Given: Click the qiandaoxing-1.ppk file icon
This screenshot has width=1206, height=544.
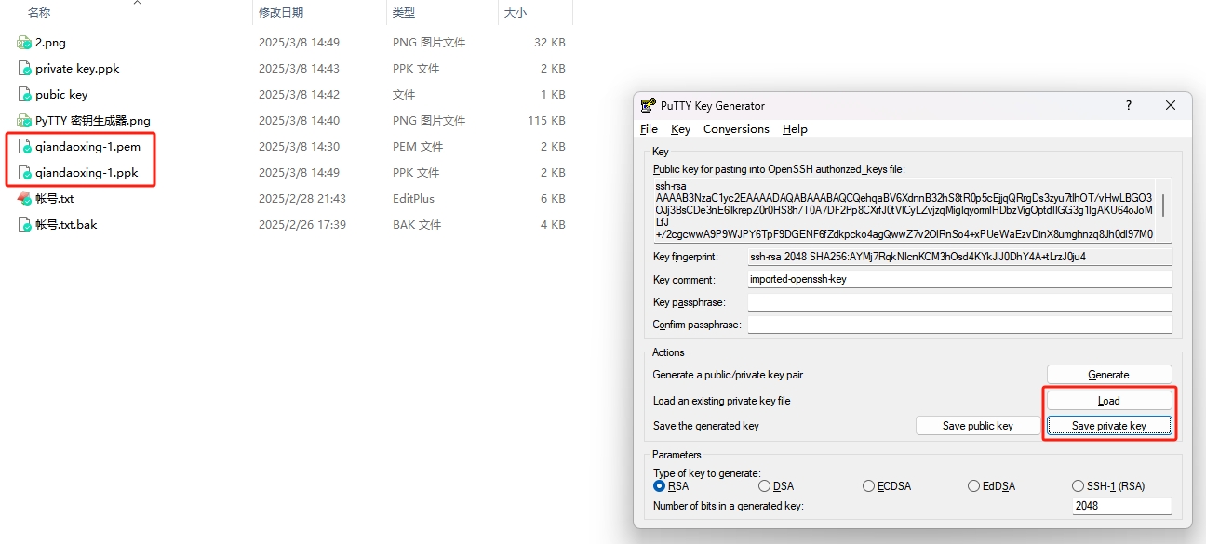Looking at the screenshot, I should click(x=24, y=173).
